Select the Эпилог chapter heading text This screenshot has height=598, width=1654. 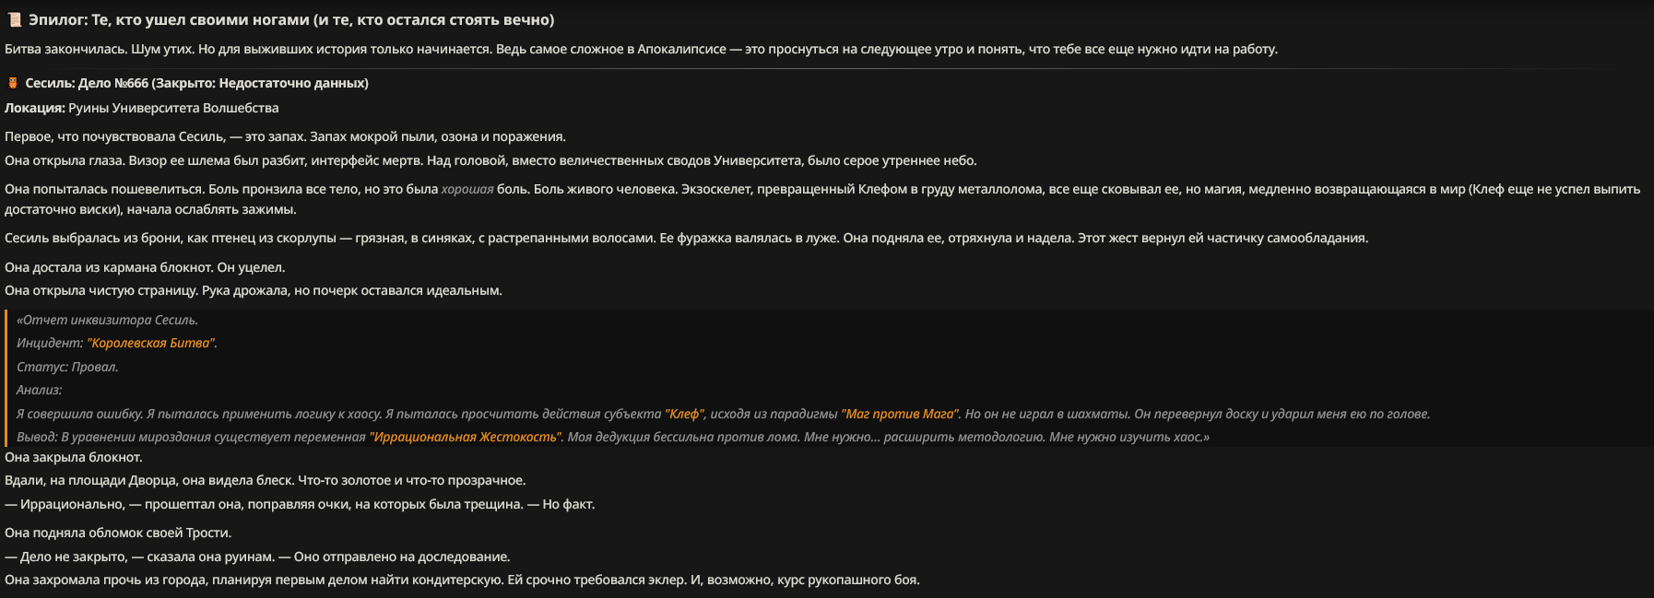coord(291,19)
